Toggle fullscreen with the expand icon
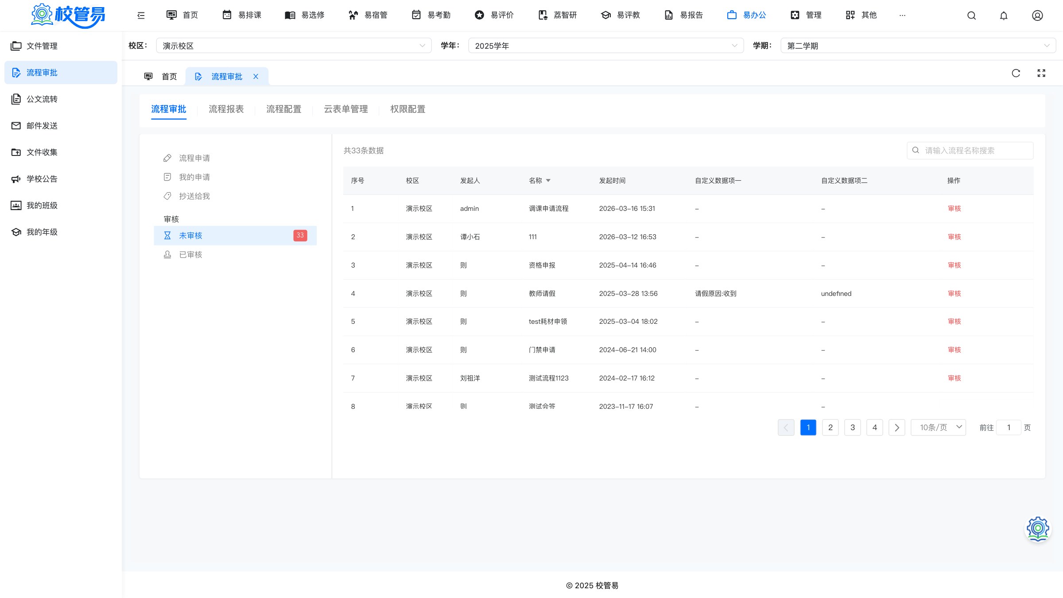The image size is (1063, 598). 1041,73
